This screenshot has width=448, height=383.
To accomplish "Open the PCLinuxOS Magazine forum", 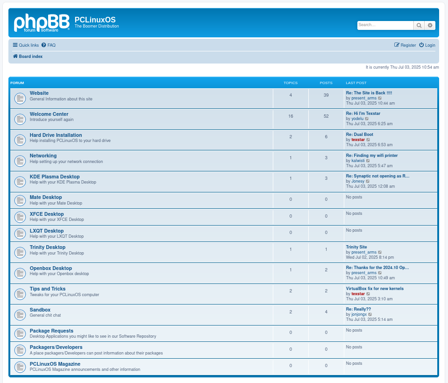I will tap(55, 364).
